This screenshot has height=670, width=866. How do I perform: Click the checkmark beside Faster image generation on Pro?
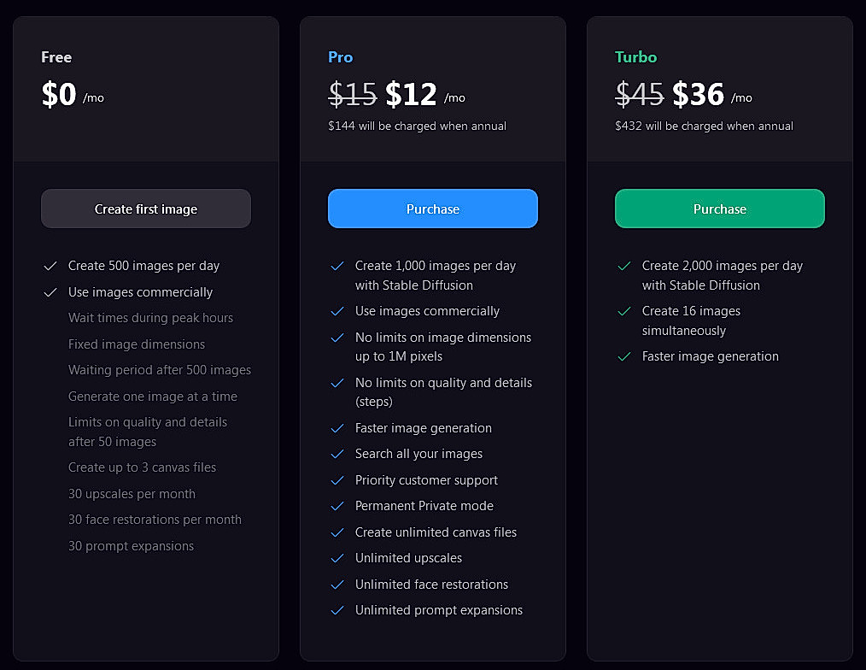point(337,428)
